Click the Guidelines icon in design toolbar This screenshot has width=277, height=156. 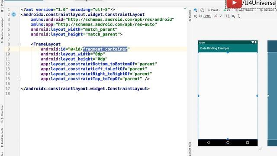(x=238, y=16)
